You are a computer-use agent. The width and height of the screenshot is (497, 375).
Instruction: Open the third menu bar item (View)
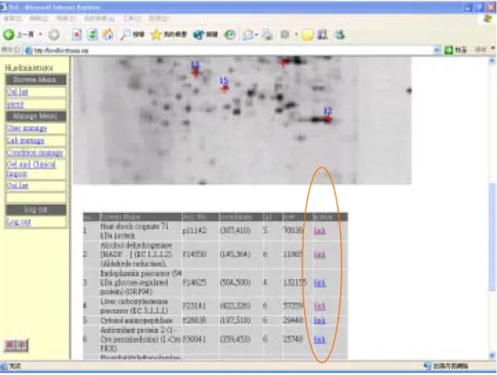(66, 18)
